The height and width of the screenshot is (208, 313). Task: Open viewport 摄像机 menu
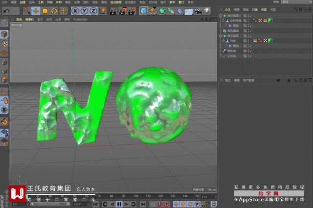click(29, 20)
